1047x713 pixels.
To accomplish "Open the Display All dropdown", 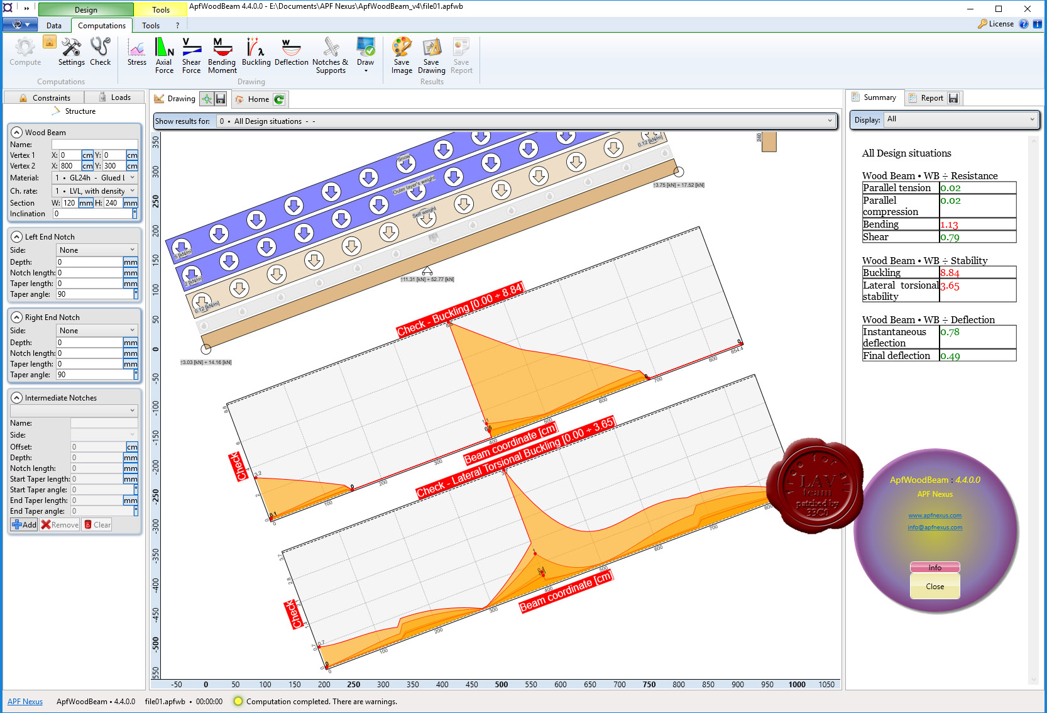I will pos(960,119).
